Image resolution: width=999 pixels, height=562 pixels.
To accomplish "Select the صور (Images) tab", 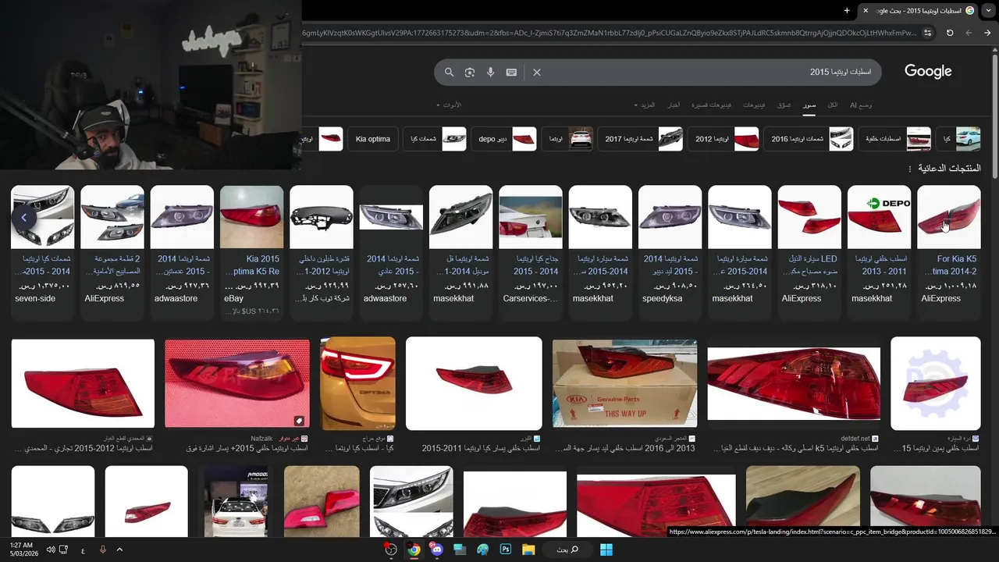I will click(809, 105).
